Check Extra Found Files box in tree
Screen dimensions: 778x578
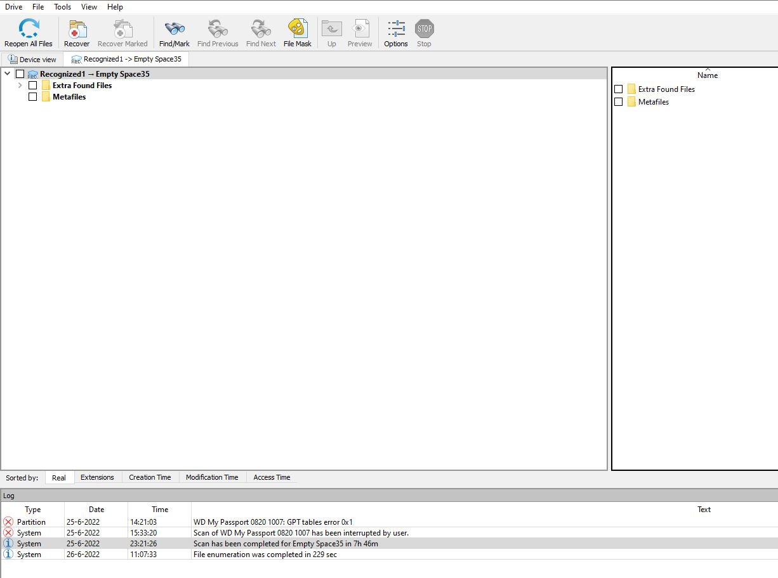(33, 86)
